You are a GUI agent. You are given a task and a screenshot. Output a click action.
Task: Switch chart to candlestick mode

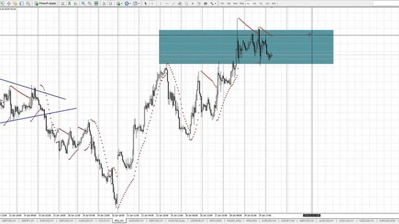[69, 4]
